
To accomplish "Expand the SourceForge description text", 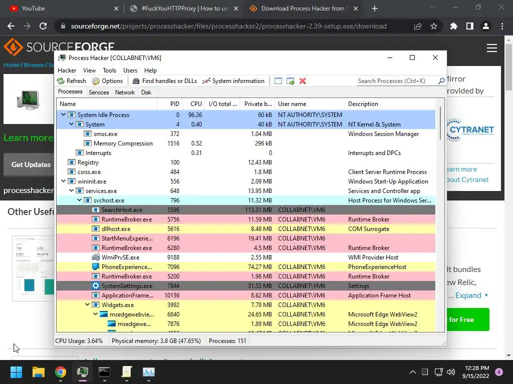I will (471, 295).
